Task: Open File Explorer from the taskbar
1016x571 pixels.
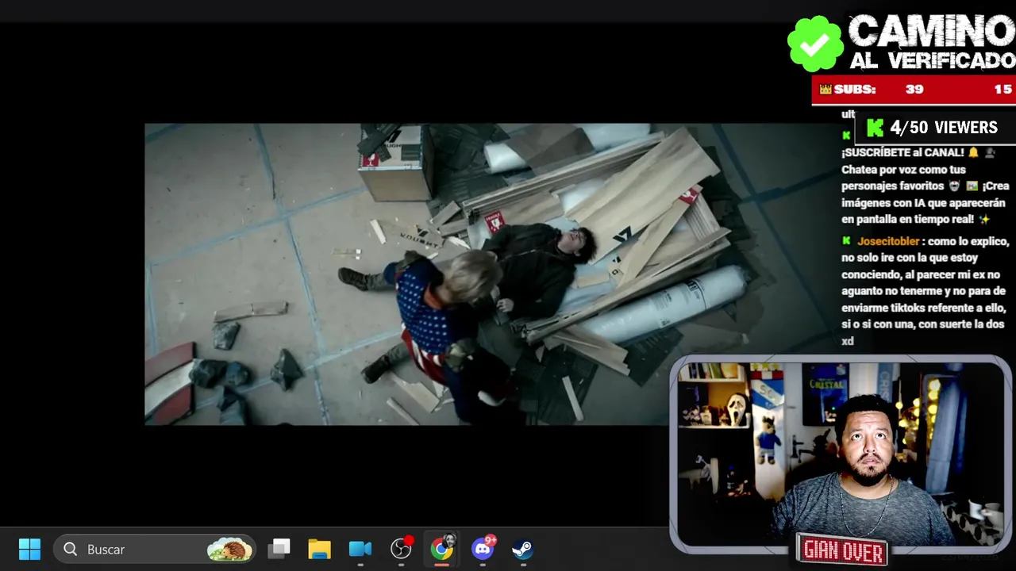Action: (x=320, y=549)
